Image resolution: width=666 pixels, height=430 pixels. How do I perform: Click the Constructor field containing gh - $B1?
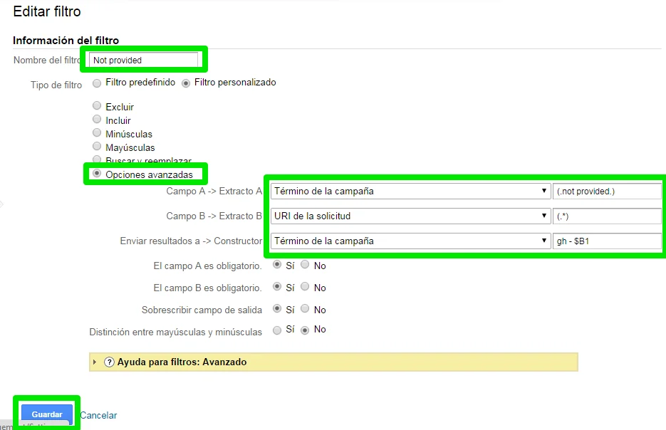coord(607,241)
